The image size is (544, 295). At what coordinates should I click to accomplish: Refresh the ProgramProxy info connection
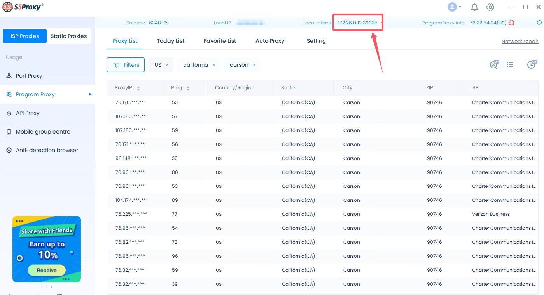pyautogui.click(x=539, y=23)
